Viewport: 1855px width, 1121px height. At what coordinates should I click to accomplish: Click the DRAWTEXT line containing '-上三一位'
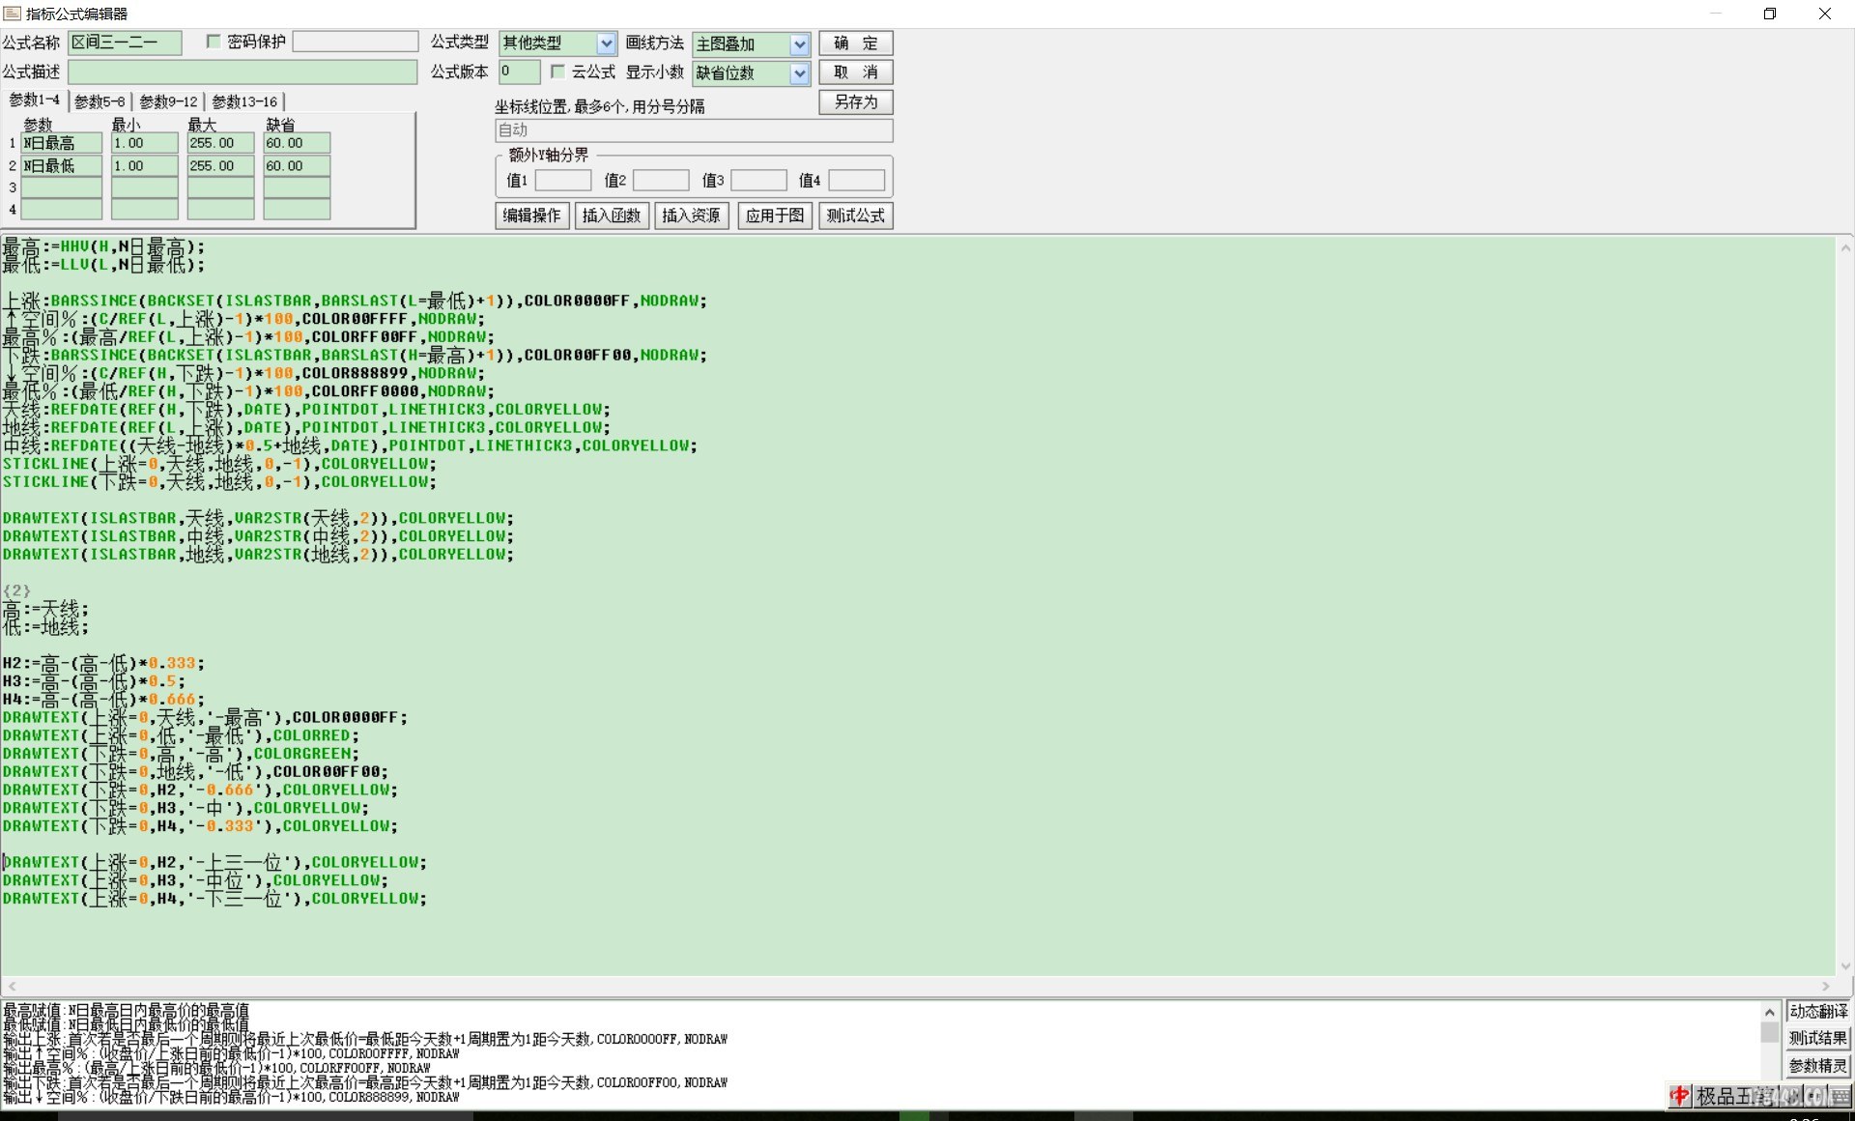(x=214, y=862)
